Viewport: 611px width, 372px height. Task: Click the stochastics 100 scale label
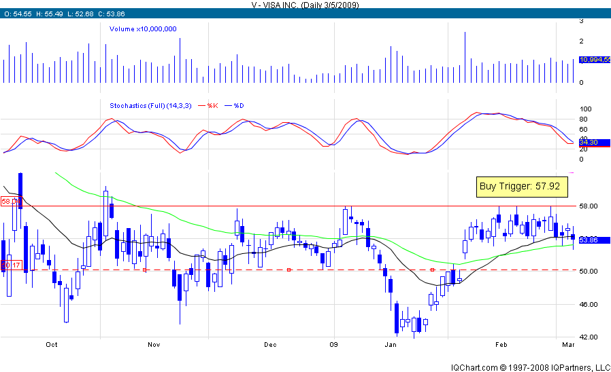(586, 109)
